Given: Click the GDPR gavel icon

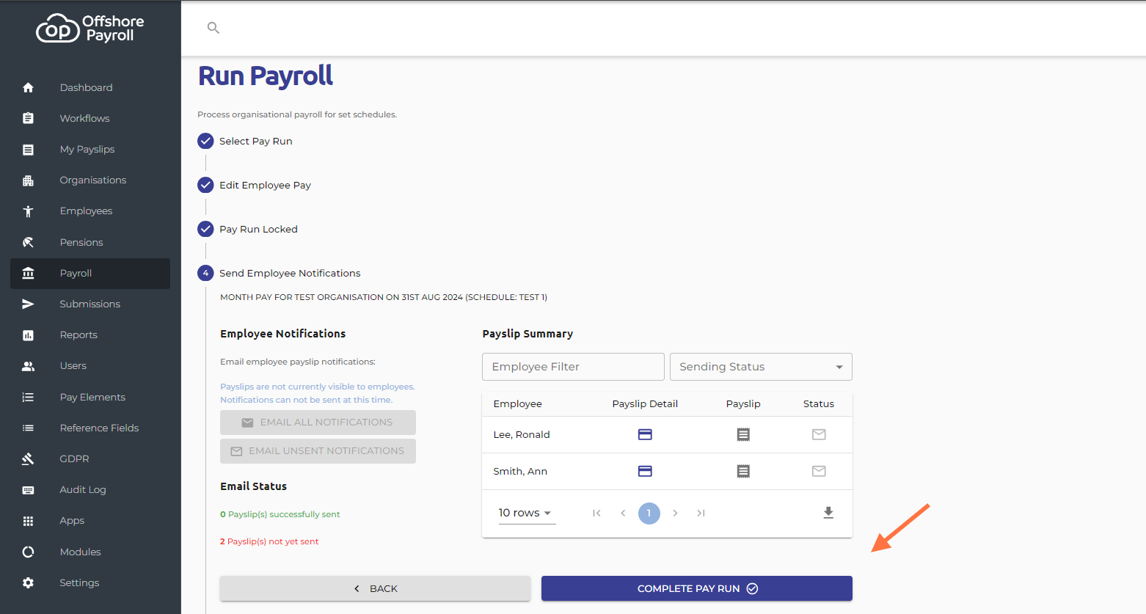Looking at the screenshot, I should point(28,458).
